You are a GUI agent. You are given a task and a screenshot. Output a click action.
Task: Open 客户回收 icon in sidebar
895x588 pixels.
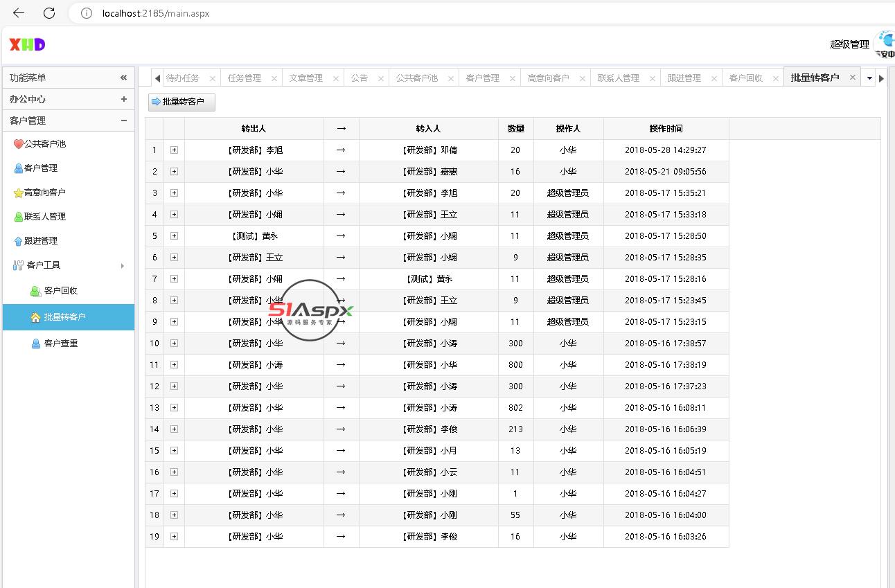click(35, 291)
